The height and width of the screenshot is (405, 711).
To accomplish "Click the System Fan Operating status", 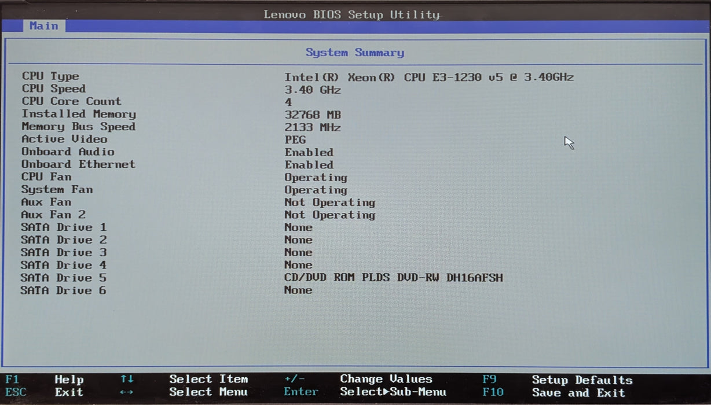I will tap(316, 190).
